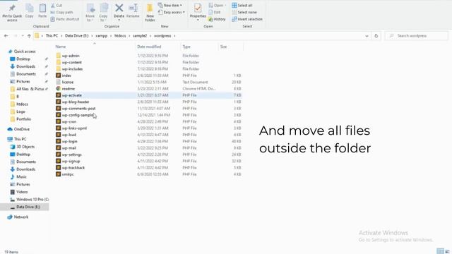Open Network in sidebar
Viewport: 452px width, 254px height.
coord(21,217)
